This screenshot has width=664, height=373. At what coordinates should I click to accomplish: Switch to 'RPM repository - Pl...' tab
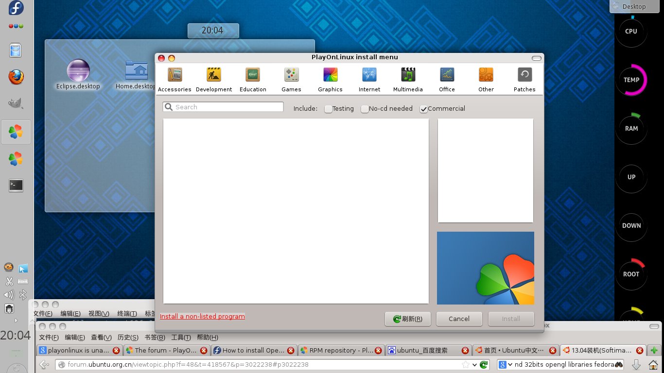[341, 350]
